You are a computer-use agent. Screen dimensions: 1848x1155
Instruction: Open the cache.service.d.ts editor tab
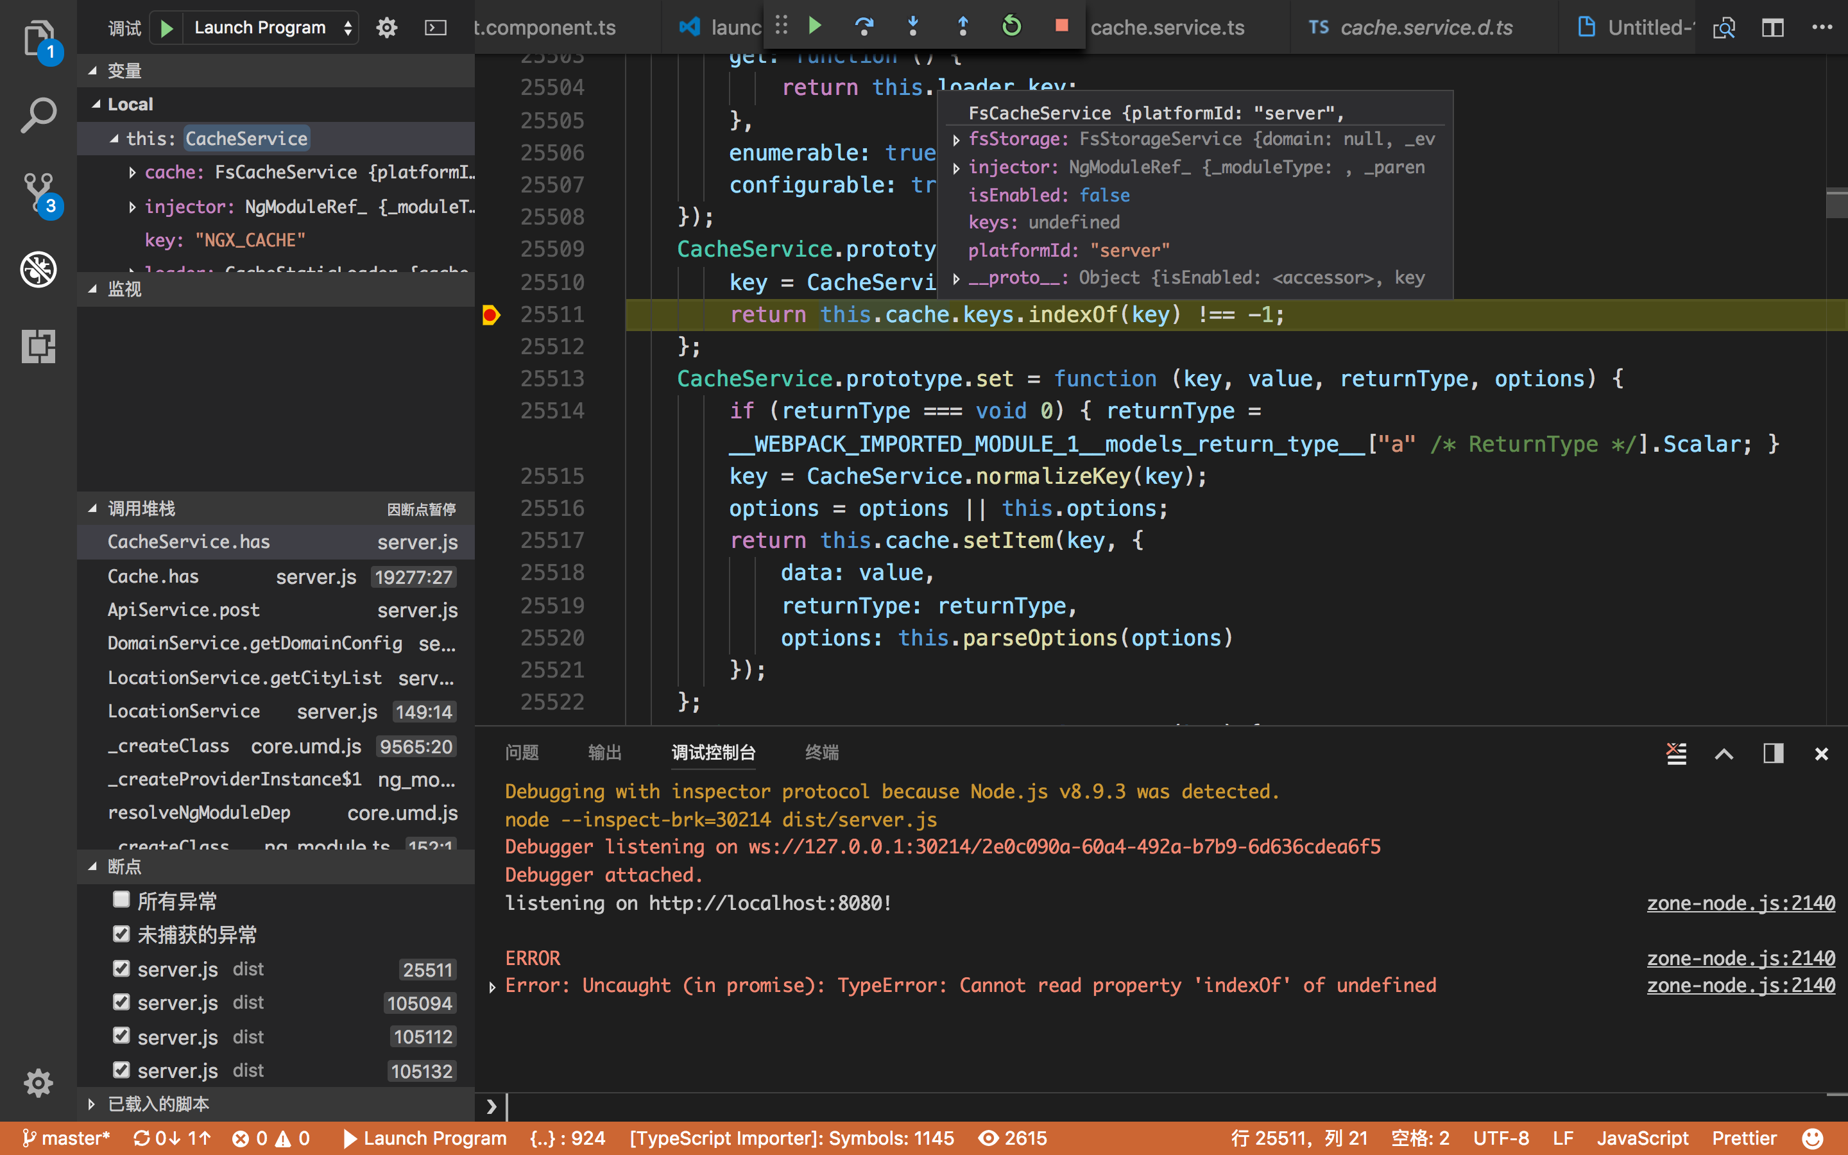[1425, 28]
